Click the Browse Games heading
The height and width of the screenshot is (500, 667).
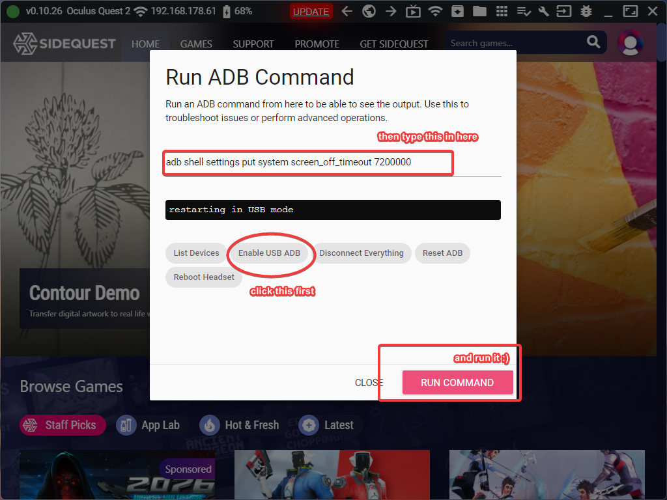pyautogui.click(x=72, y=387)
